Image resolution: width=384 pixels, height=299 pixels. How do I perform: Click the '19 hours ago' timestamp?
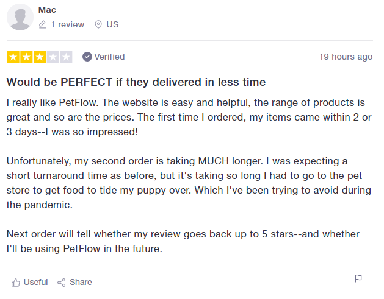346,57
